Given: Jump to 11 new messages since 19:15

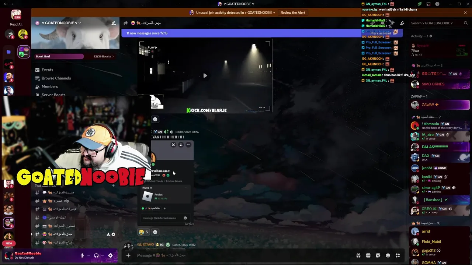Looking at the screenshot, I should pyautogui.click(x=147, y=33).
